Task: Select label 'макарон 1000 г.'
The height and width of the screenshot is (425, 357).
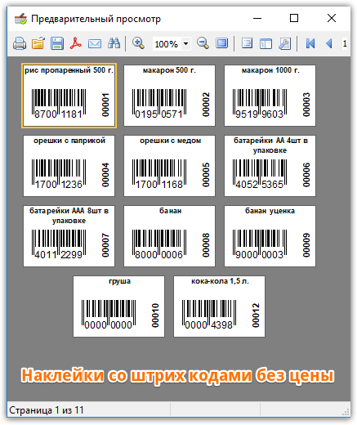Action: (x=270, y=96)
